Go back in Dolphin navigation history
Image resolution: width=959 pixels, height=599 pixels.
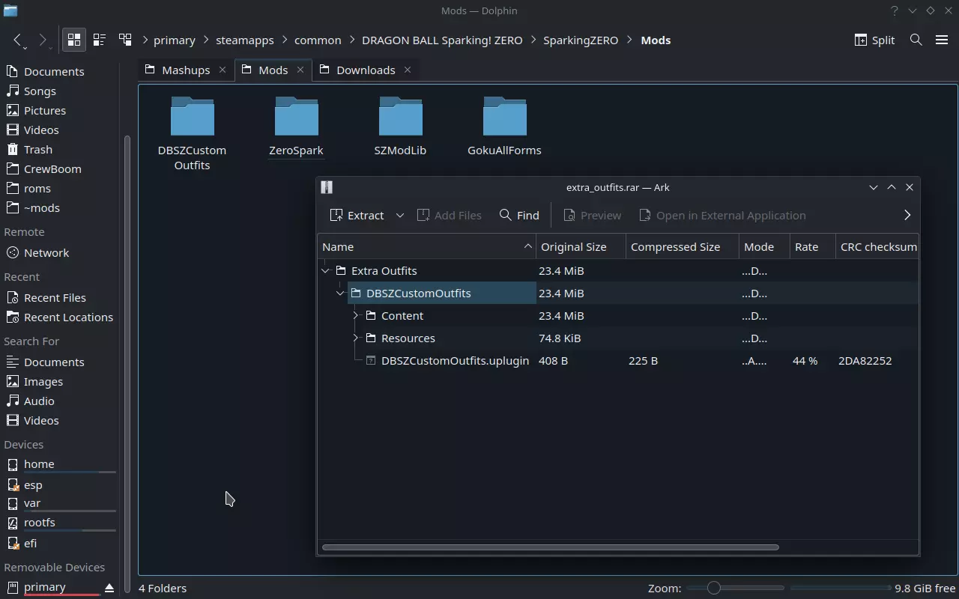(18, 40)
